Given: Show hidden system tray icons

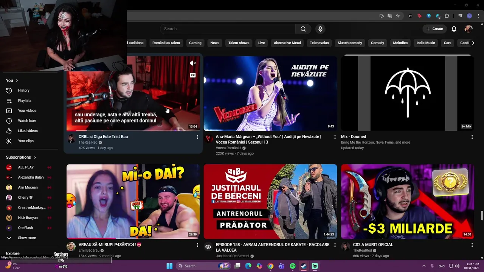Looking at the screenshot, I should 423,266.
